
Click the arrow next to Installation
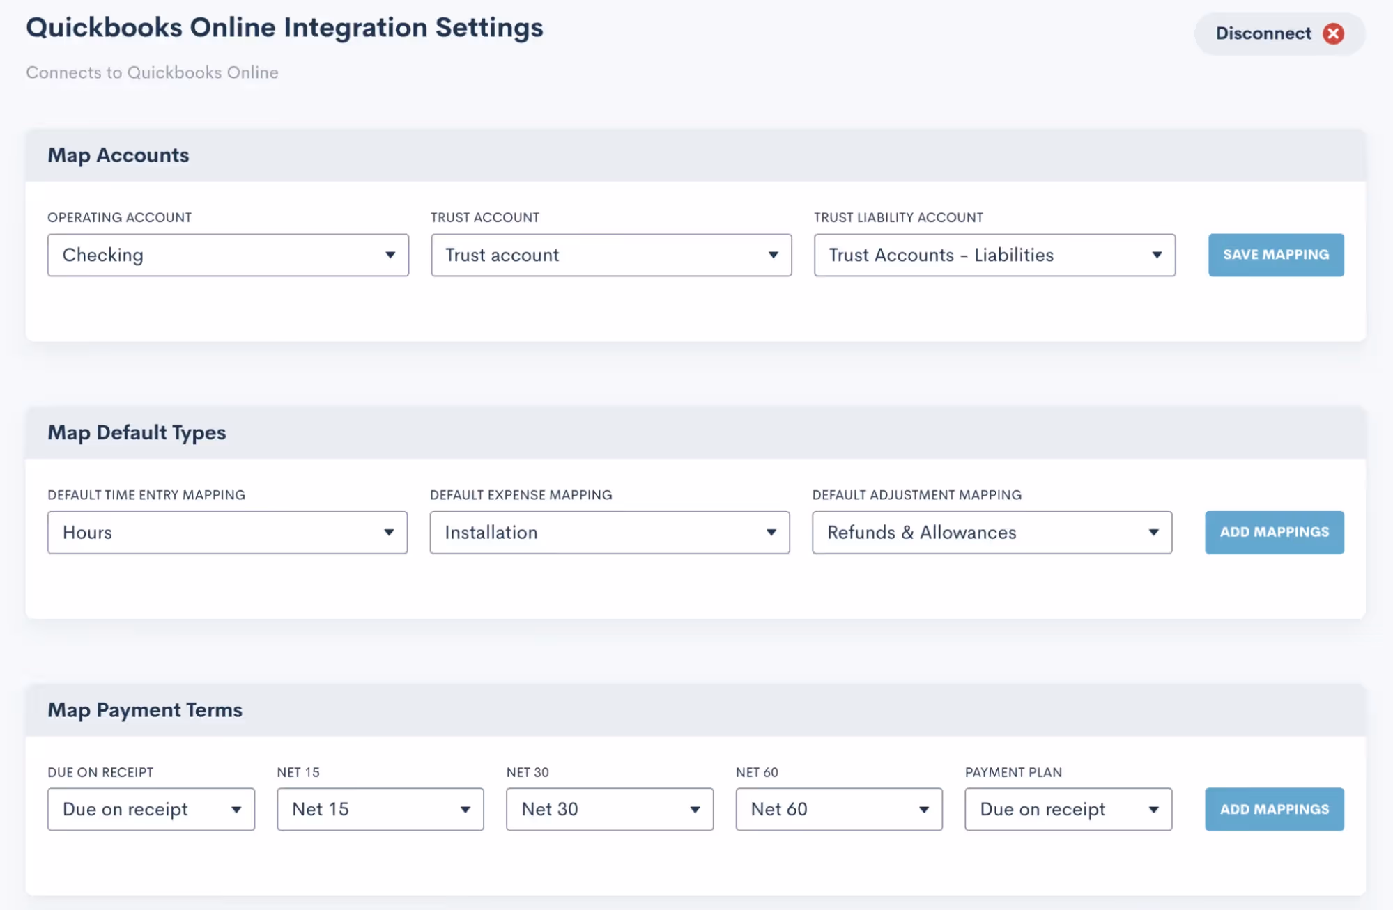pyautogui.click(x=771, y=533)
